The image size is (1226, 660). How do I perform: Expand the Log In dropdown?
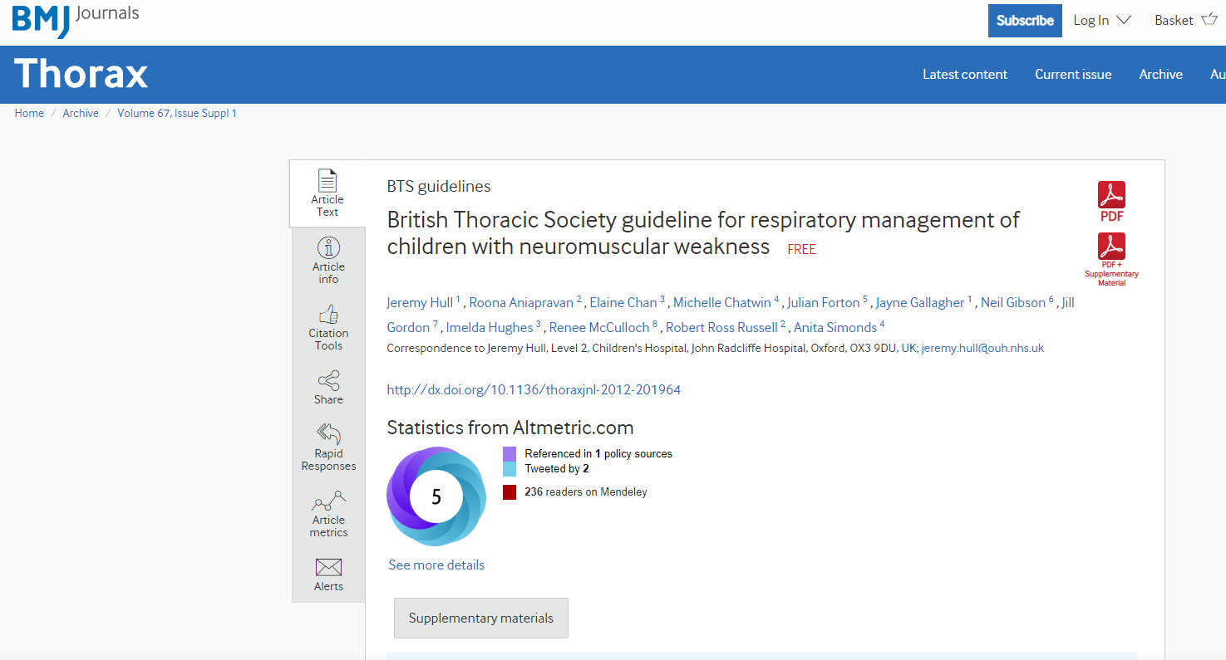[x=1101, y=21]
